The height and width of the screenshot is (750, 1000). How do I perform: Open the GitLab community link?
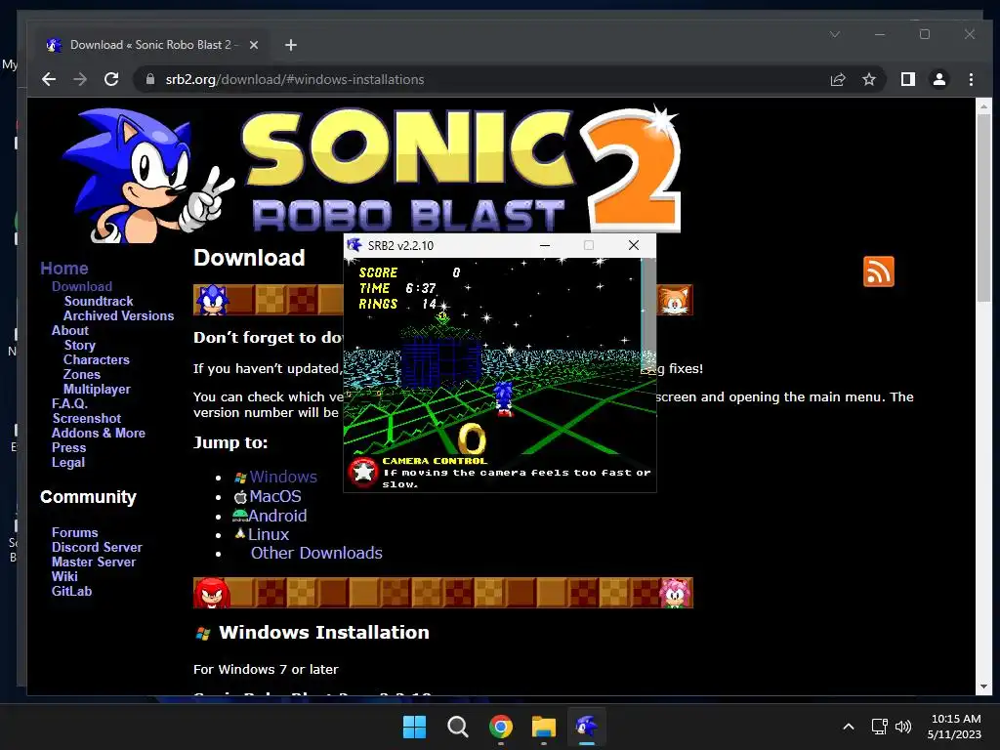click(x=71, y=591)
